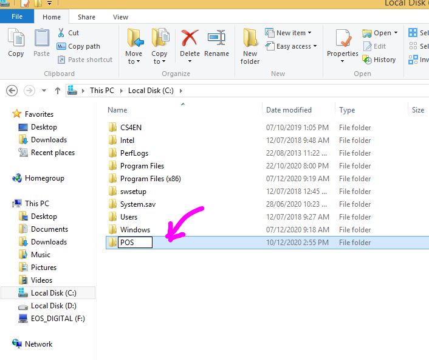Screen dimensions: 429x360
Task: Select Local Disk (D:) in navigation pane
Action: click(53, 306)
